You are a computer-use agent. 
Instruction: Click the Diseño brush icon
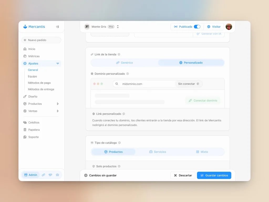point(25,97)
